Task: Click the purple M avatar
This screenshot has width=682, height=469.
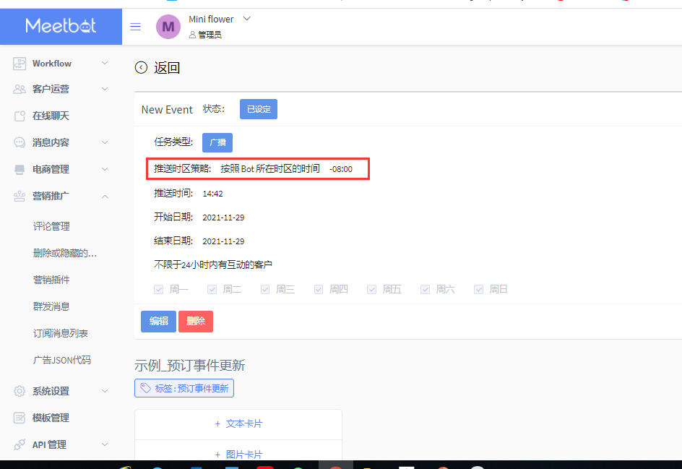Action: (x=168, y=27)
